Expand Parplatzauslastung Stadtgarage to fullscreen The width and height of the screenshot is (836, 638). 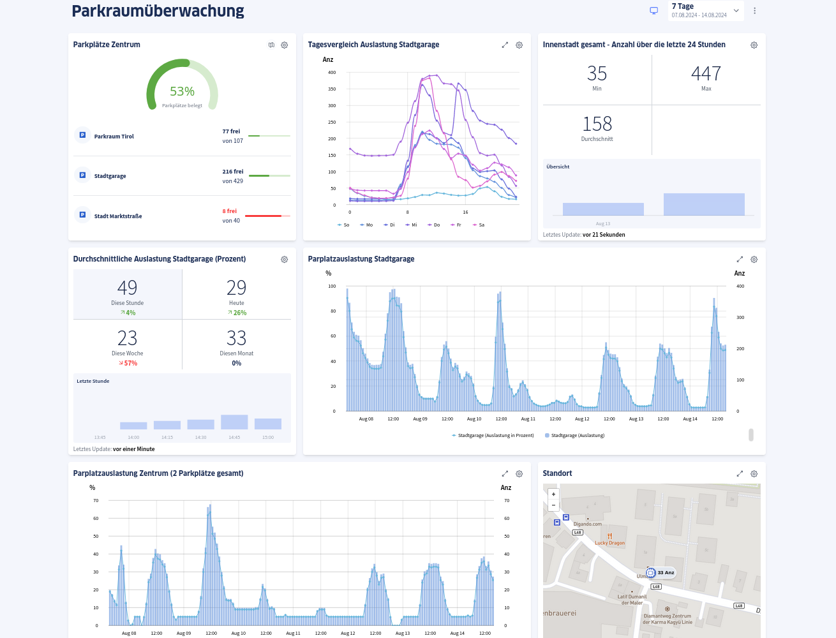[x=740, y=259]
